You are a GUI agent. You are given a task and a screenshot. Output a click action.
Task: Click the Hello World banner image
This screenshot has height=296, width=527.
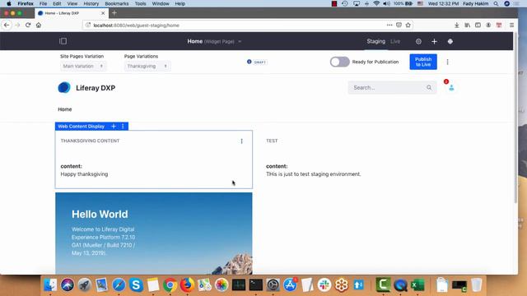tap(154, 234)
